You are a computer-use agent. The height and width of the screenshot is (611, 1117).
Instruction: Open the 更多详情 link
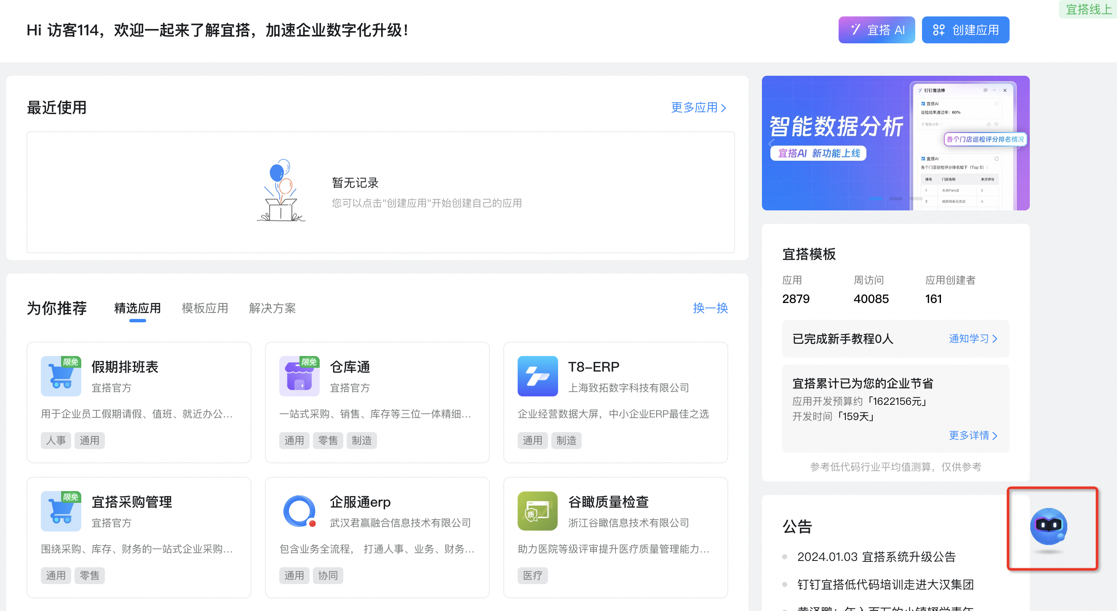(x=973, y=435)
